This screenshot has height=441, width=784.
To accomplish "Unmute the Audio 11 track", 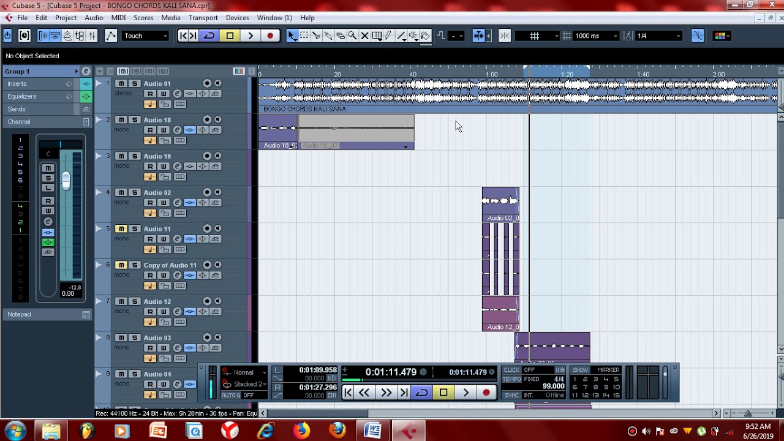I will point(121,228).
